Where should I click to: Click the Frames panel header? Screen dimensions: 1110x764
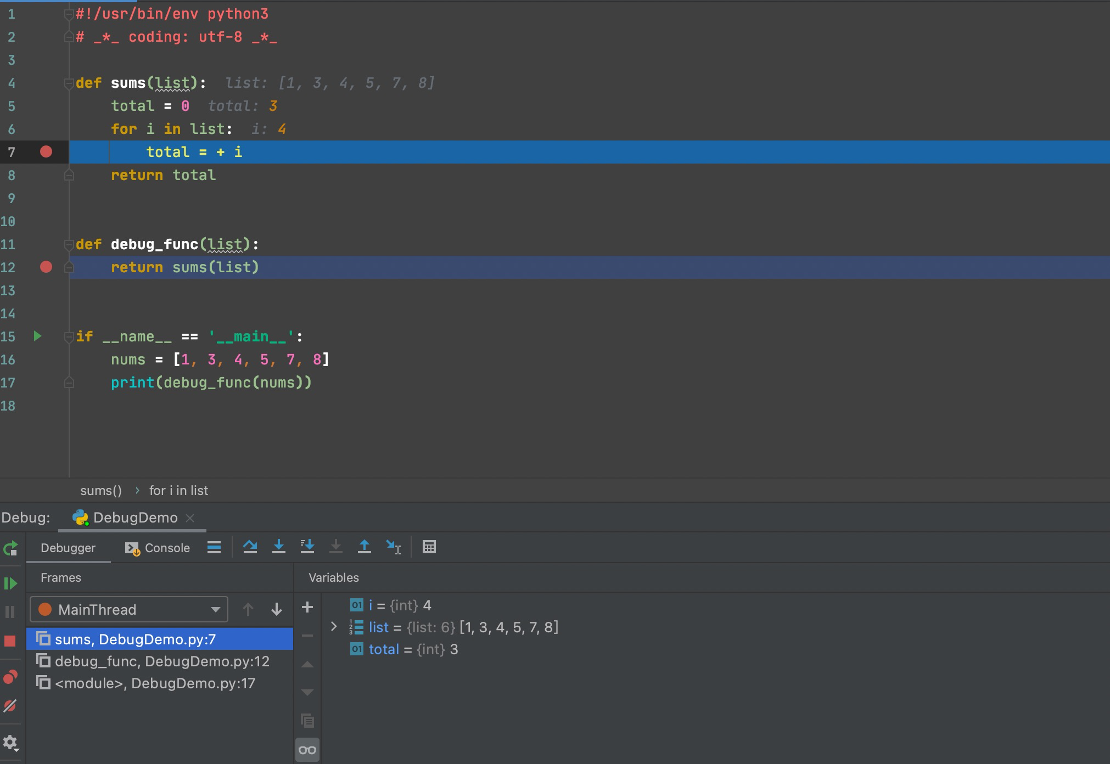(x=60, y=577)
